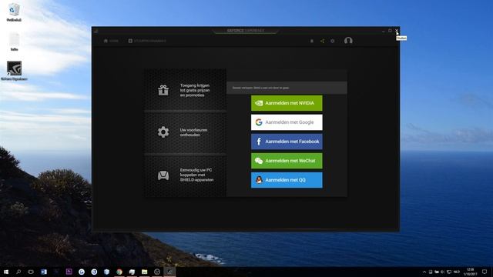
Task: Open the round icon left of GeForce on taskbar
Action: (x=157, y=272)
